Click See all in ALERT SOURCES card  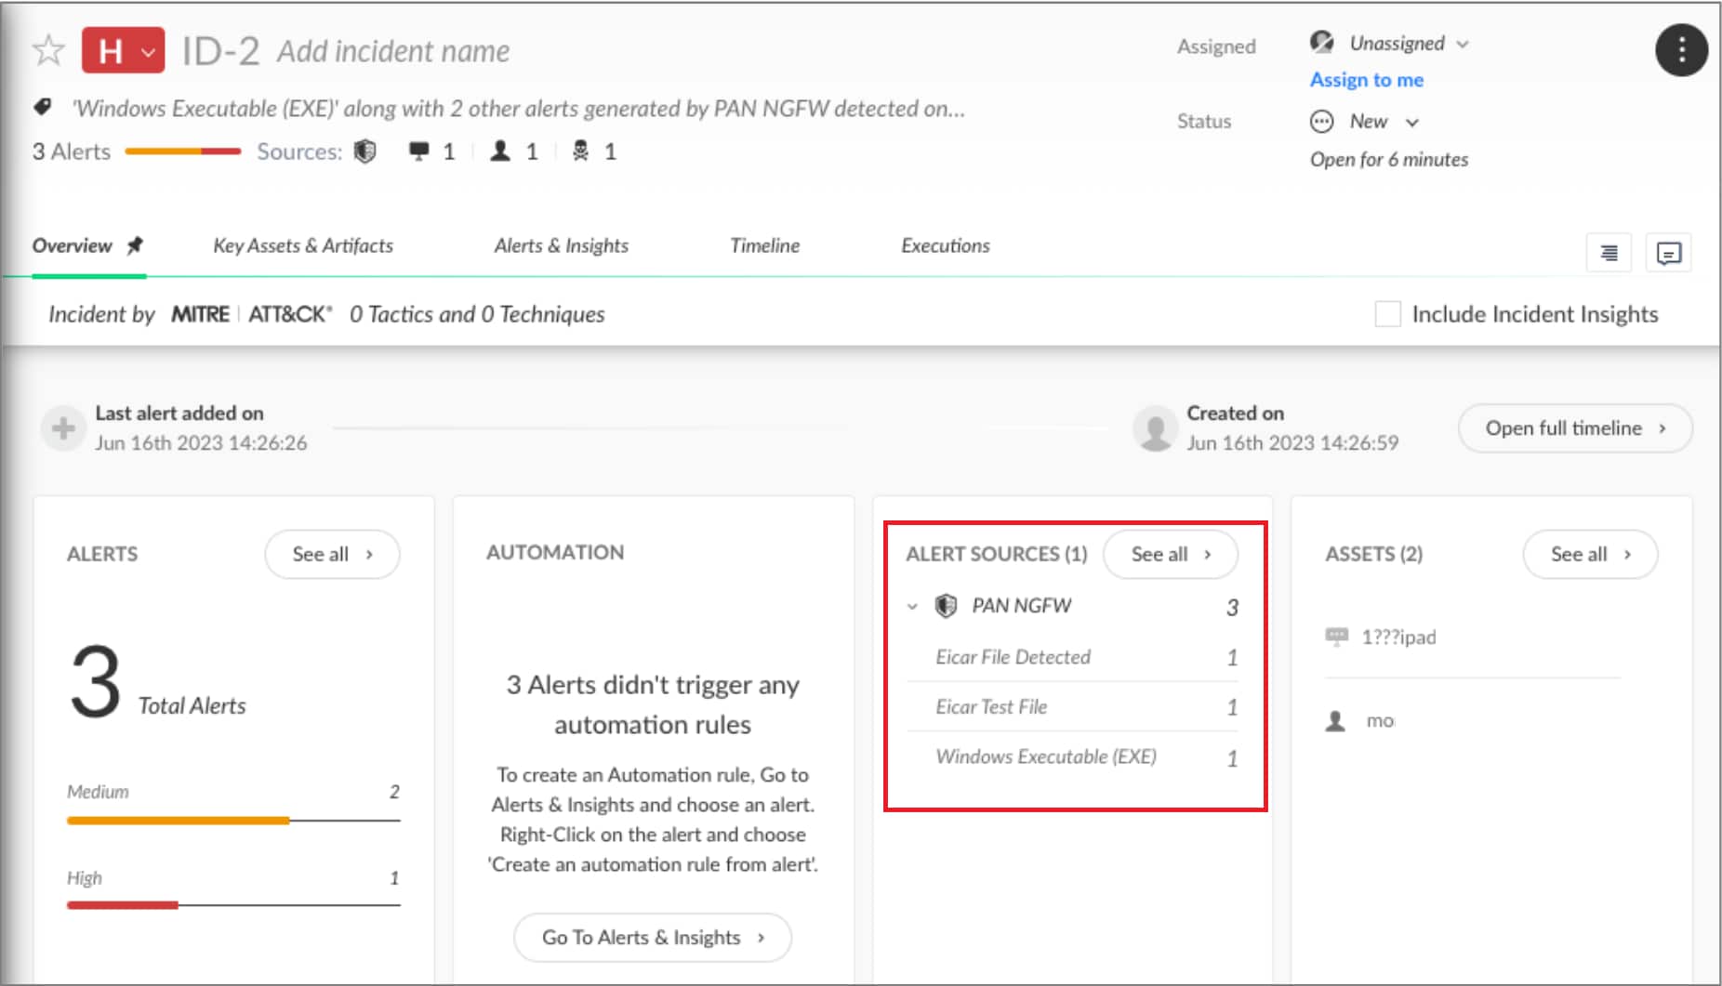[x=1170, y=555]
